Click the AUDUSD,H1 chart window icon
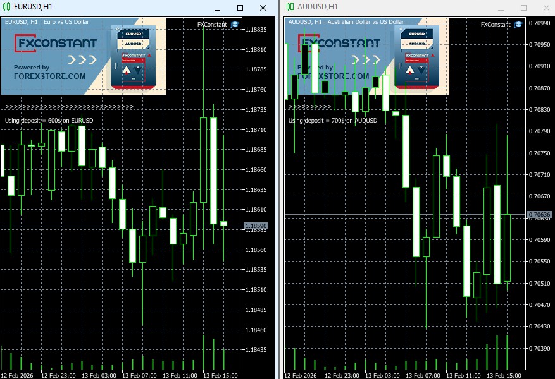The width and height of the screenshot is (555, 379). (x=290, y=8)
